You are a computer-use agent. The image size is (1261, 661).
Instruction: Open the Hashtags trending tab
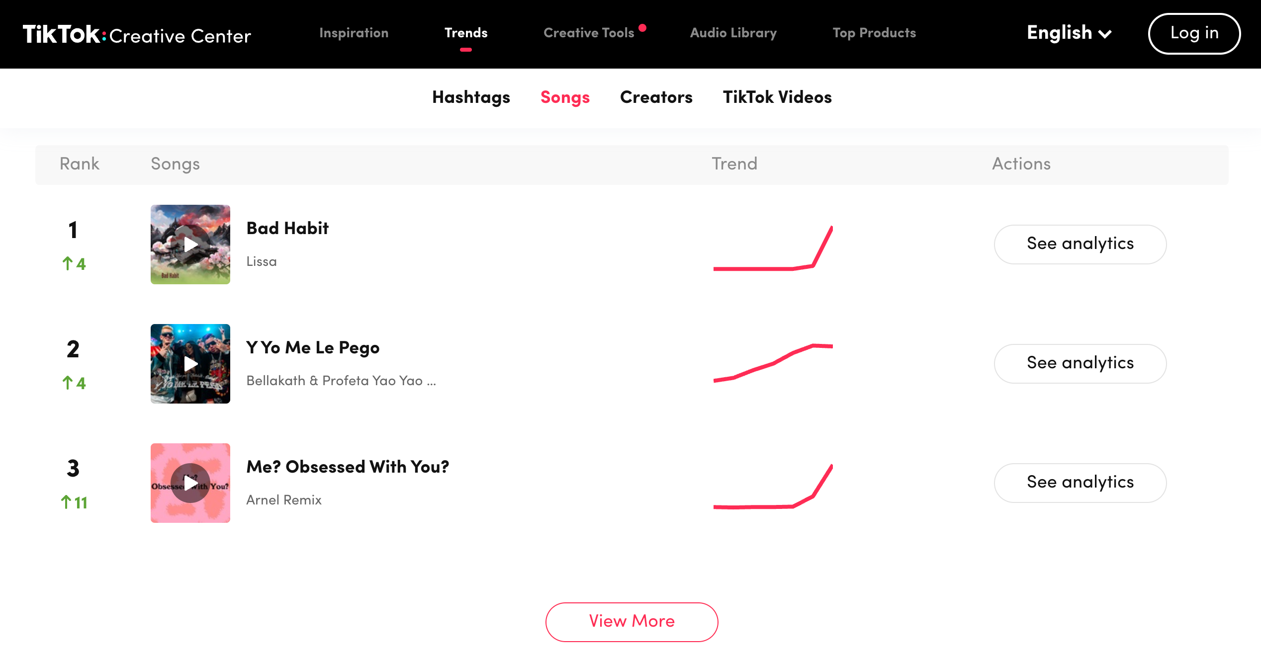471,97
